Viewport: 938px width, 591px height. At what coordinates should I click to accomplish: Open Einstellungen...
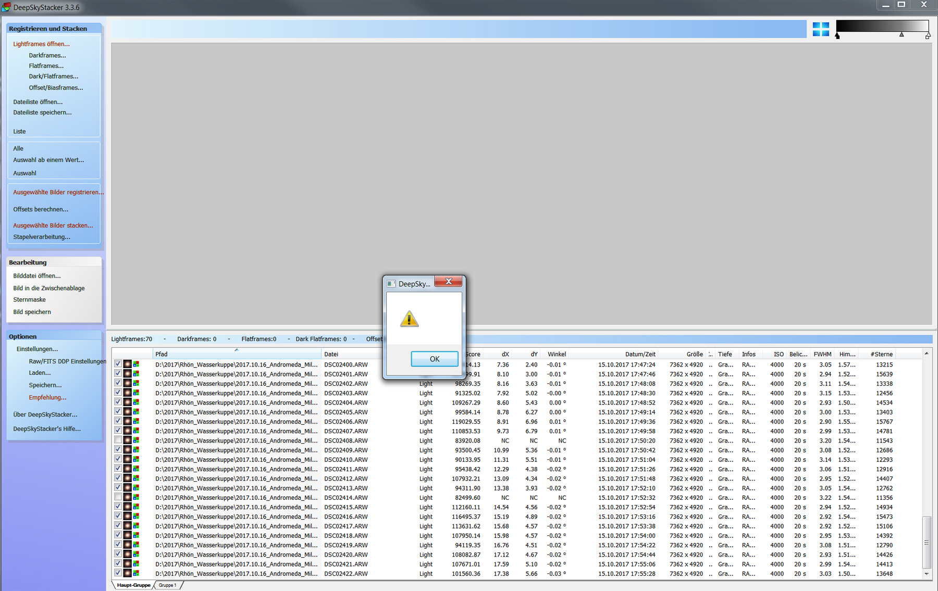pyautogui.click(x=37, y=349)
